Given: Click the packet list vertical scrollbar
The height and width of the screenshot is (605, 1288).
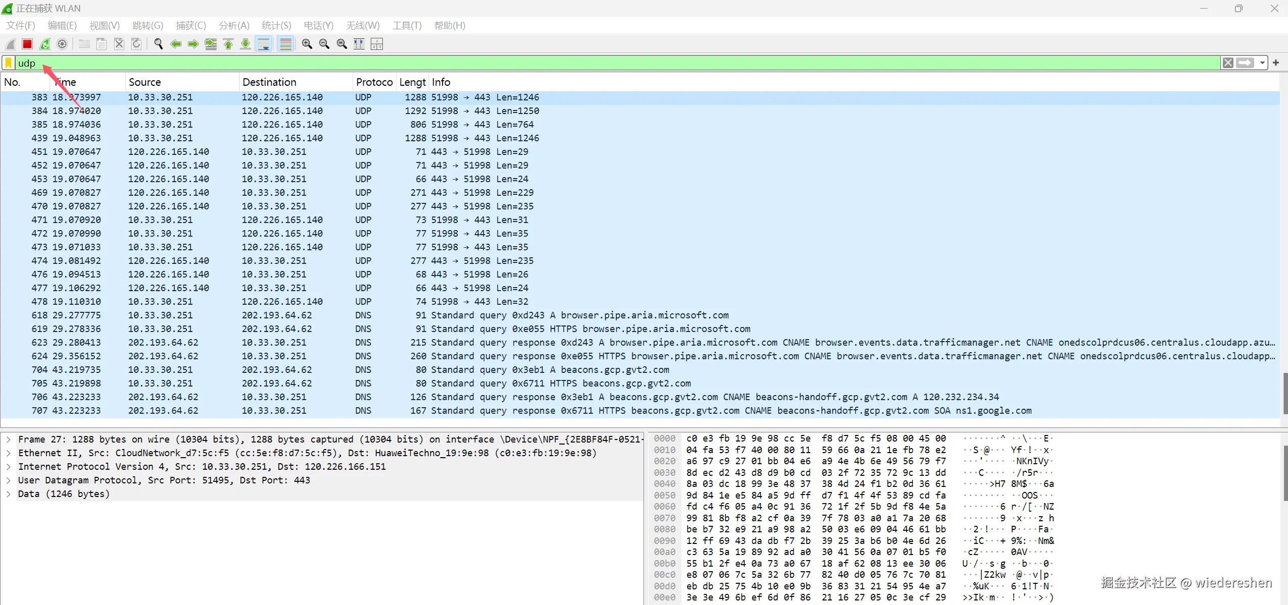Looking at the screenshot, I should coord(1284,394).
